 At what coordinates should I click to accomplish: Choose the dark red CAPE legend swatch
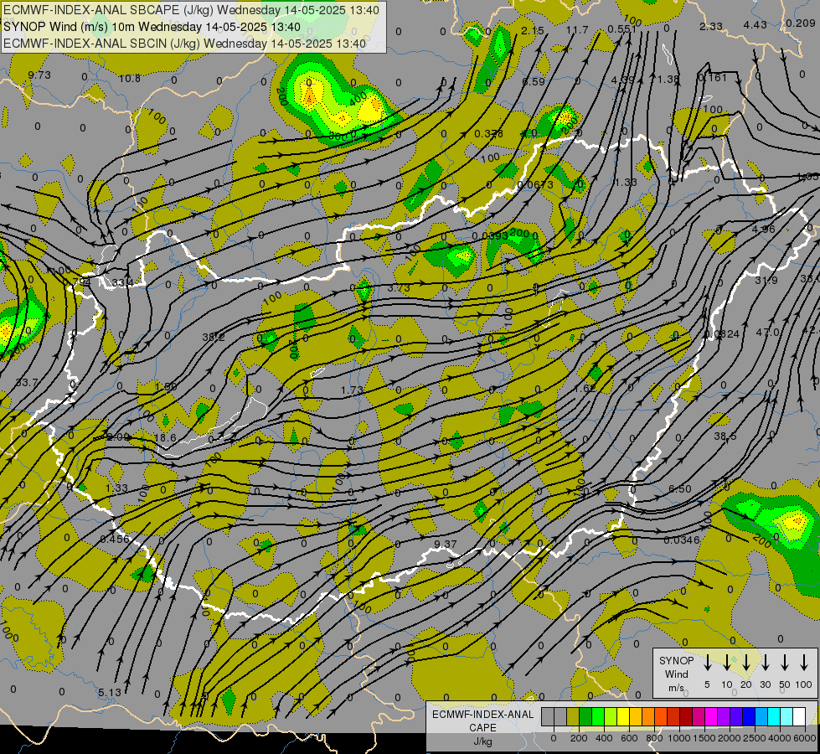[x=686, y=716]
